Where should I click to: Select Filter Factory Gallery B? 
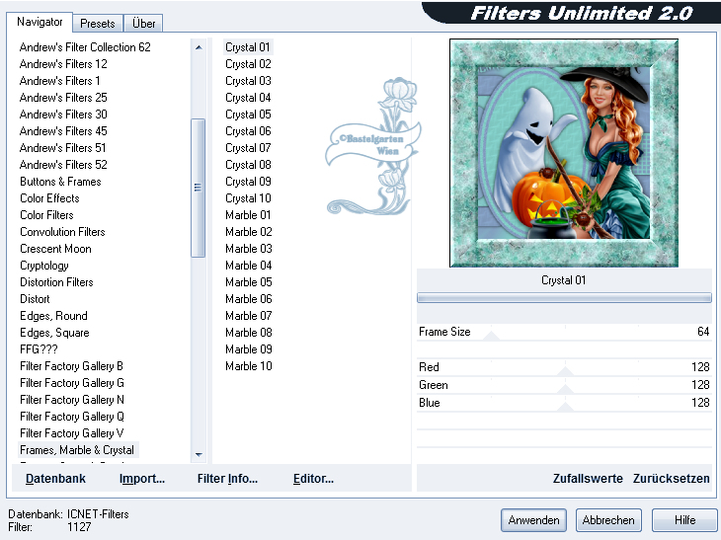(71, 366)
